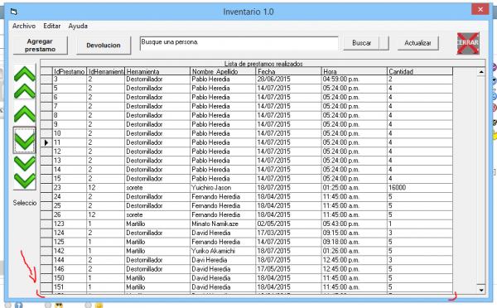
Task: Open the Editar menu
Action: point(51,26)
